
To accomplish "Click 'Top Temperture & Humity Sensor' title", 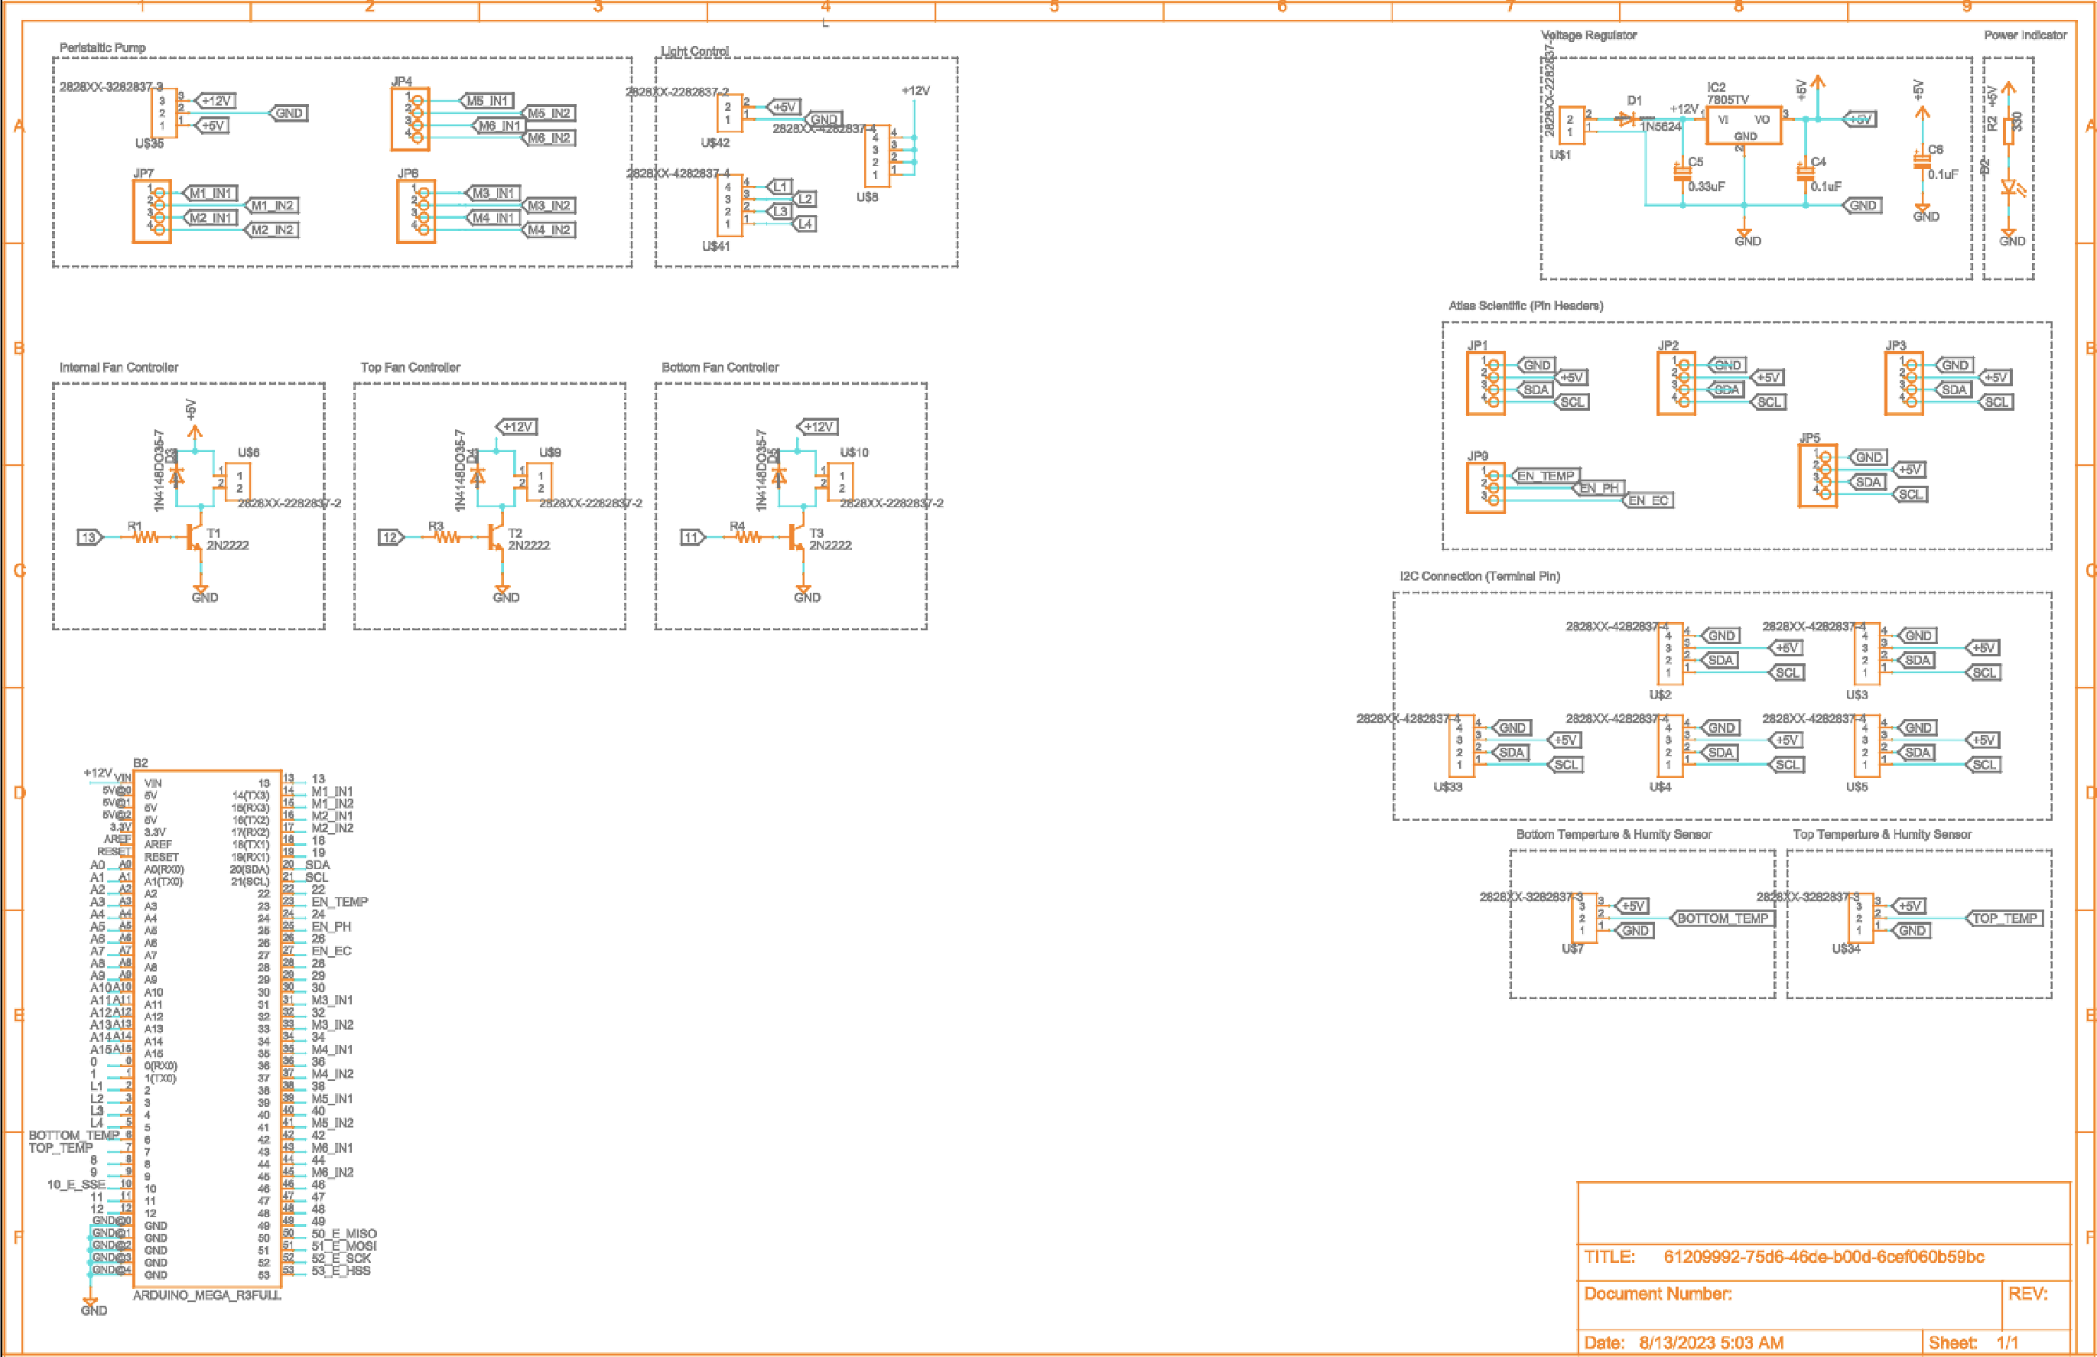I will coord(1882,835).
